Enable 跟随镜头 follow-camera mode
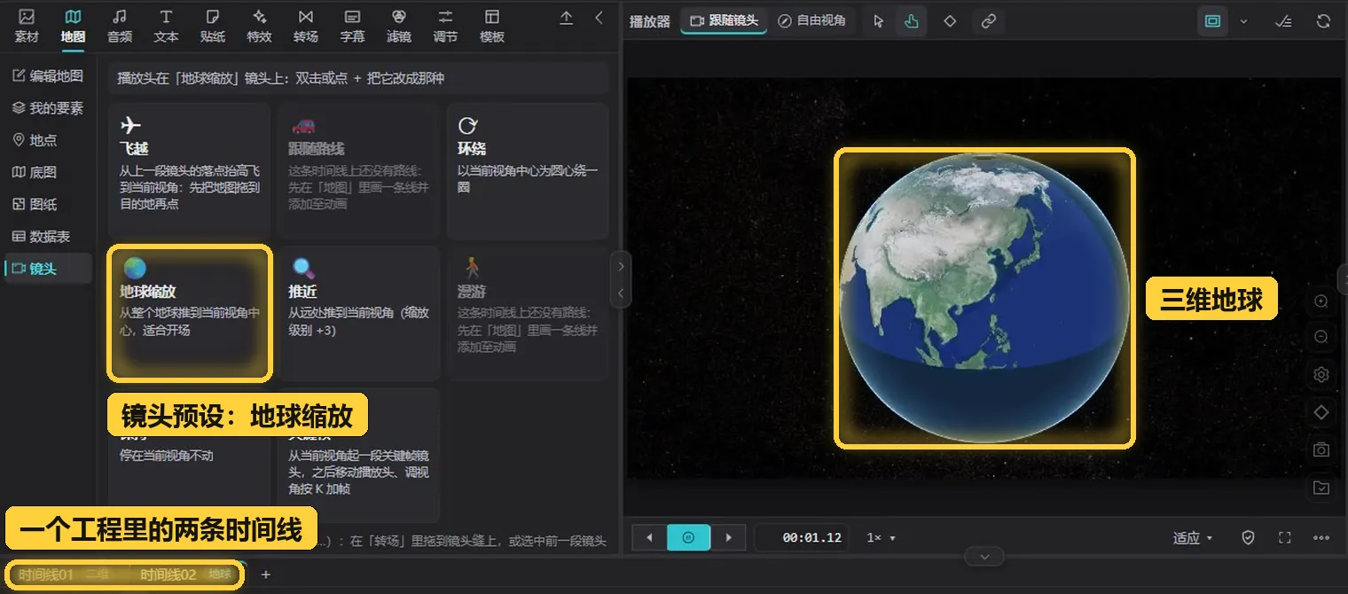Screen dimensions: 1348x594 725,20
